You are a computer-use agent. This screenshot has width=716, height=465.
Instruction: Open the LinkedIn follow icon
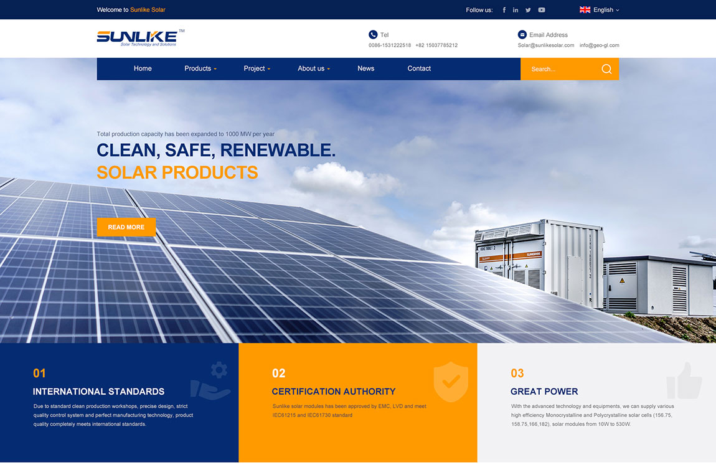click(x=516, y=10)
